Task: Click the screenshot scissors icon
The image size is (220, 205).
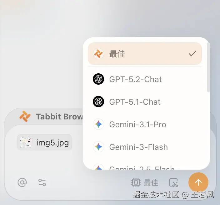Action: (173, 182)
